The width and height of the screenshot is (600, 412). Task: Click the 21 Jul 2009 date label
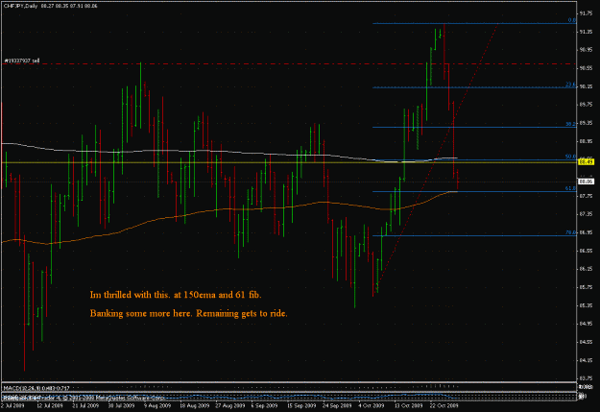[84, 405]
